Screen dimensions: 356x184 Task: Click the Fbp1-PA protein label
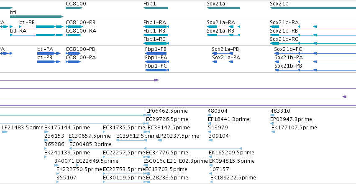156,58
